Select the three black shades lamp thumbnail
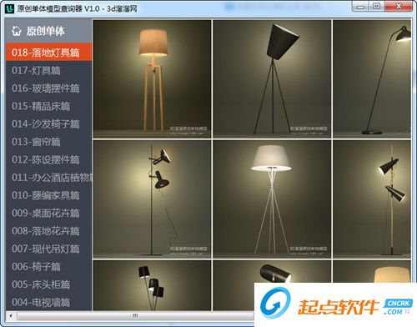The image size is (417, 327). pyautogui.click(x=152, y=285)
